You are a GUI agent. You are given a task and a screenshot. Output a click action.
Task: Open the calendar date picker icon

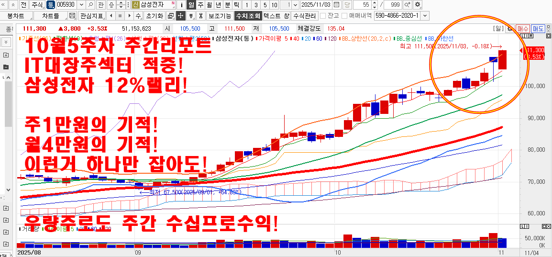(337, 5)
